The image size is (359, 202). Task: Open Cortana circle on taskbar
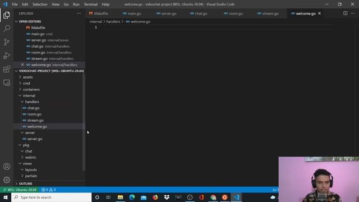(97, 197)
